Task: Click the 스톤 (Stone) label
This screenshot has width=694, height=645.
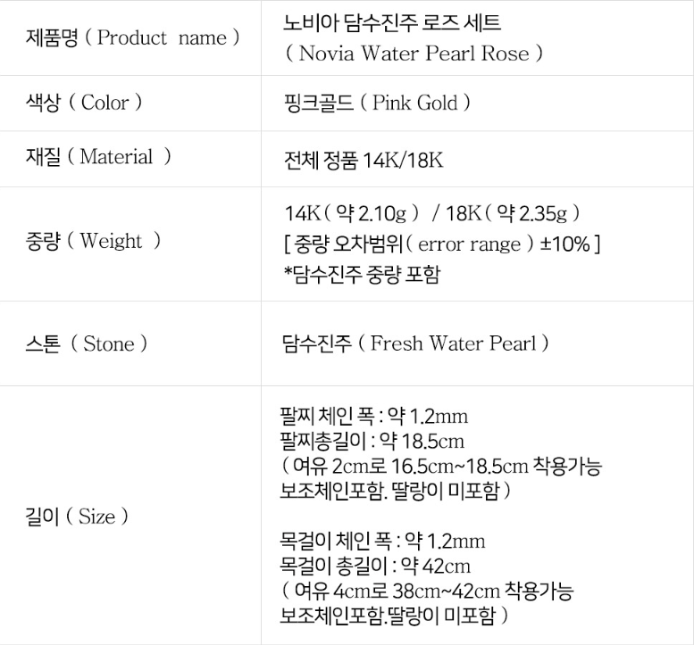Action: click(88, 344)
